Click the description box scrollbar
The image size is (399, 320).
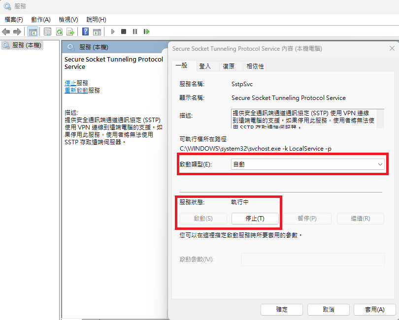pos(380,119)
